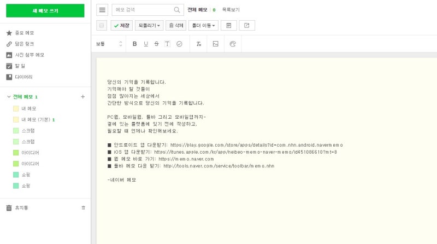Viewport: 437px width, 244px height.
Task: Delete the memo with 삭제 button
Action: coord(176,25)
